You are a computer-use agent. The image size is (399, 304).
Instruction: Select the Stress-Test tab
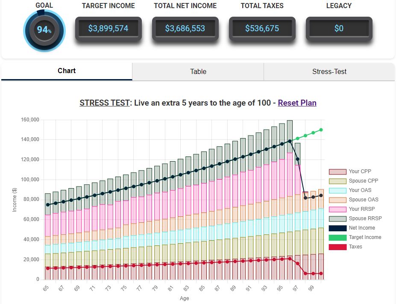(329, 71)
